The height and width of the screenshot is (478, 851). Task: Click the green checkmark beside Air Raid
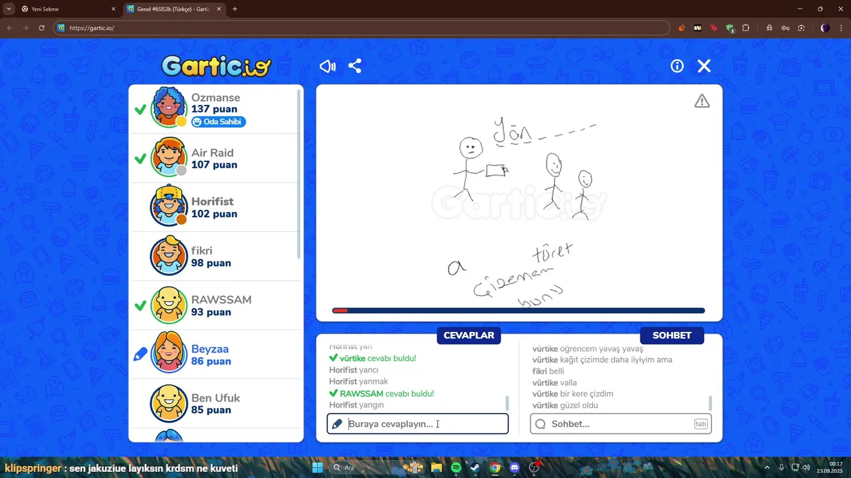point(140,159)
